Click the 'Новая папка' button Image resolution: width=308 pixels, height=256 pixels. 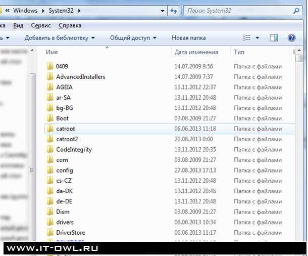pyautogui.click(x=188, y=38)
